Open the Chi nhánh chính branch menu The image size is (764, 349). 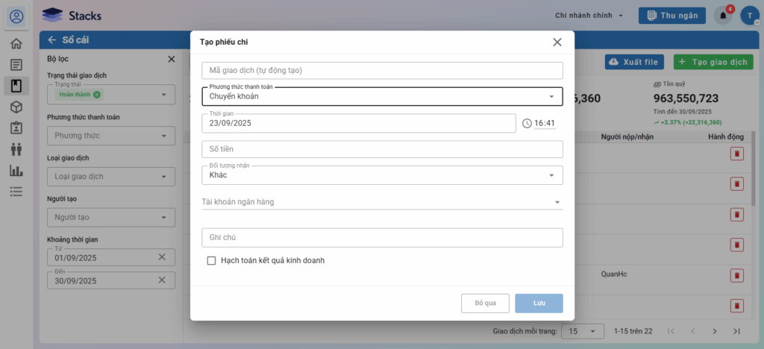pos(589,16)
